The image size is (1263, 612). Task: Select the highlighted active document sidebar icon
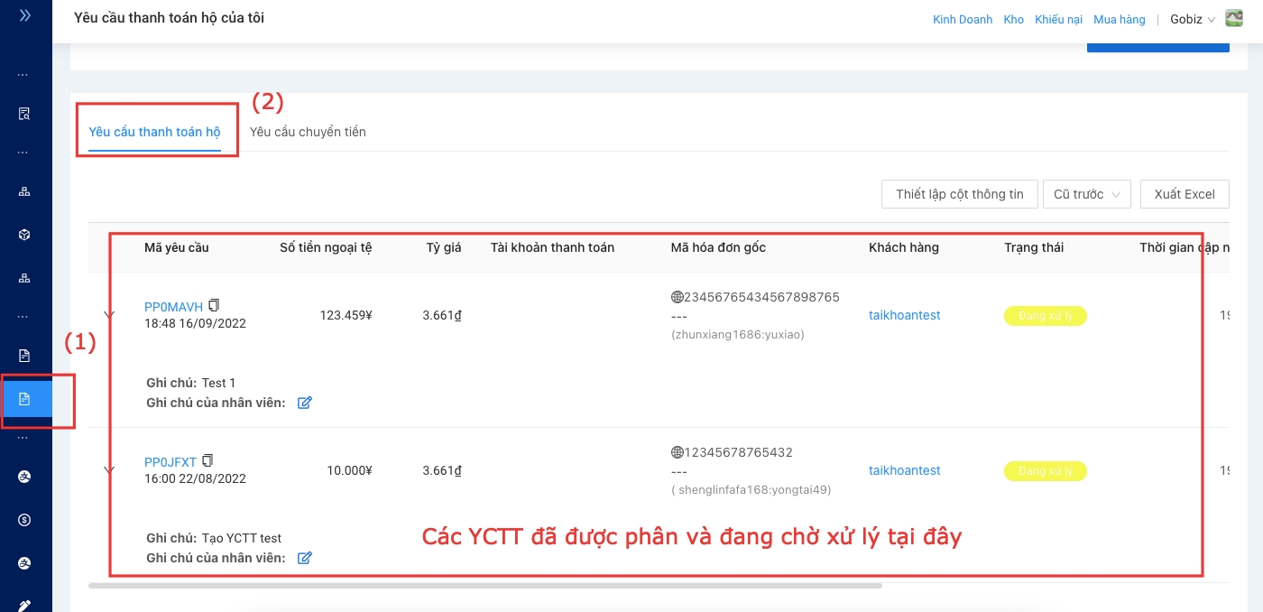coord(24,399)
